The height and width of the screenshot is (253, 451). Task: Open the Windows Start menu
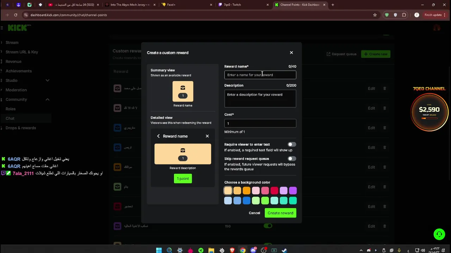[x=159, y=250]
